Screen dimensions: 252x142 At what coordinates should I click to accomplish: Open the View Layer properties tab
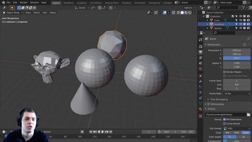[x=200, y=58]
